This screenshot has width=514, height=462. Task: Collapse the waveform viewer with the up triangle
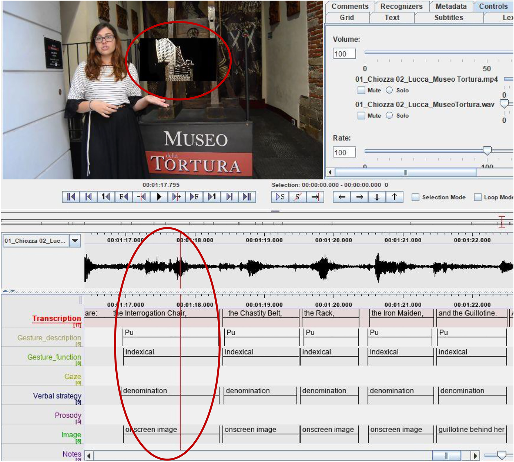(x=5, y=291)
